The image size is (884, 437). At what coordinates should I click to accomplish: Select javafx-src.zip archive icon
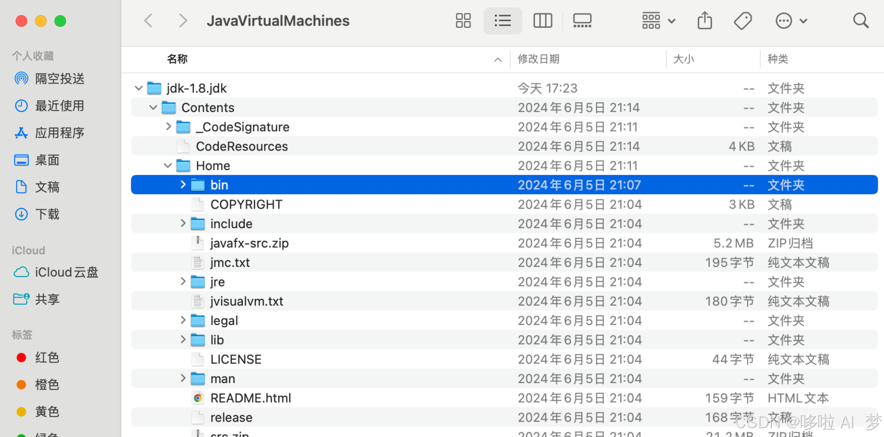198,243
